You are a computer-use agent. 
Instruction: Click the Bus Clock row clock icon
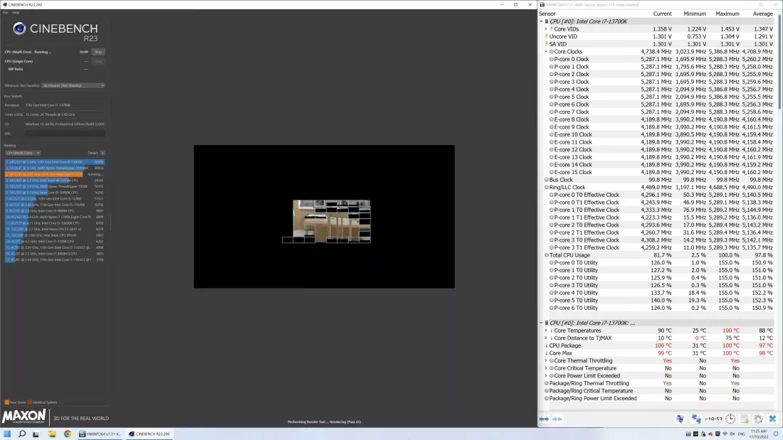pos(546,180)
